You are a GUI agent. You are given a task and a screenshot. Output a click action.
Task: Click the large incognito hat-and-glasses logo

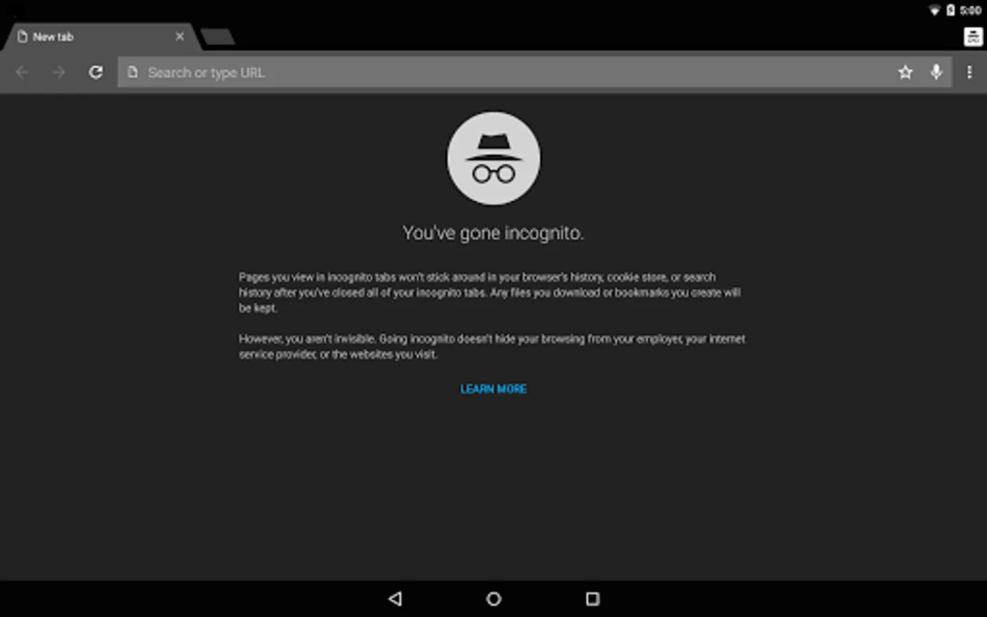[493, 158]
